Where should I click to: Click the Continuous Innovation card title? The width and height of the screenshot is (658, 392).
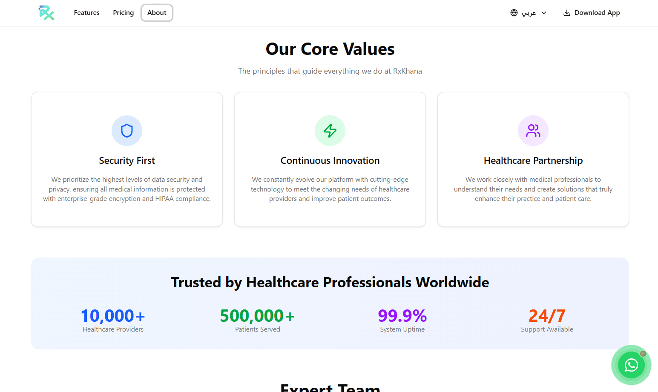pos(330,160)
